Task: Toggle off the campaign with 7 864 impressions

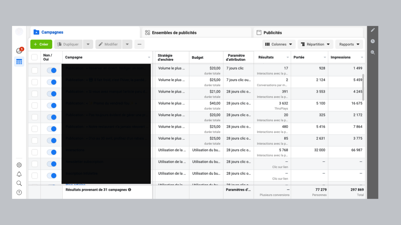Action: coord(52,129)
